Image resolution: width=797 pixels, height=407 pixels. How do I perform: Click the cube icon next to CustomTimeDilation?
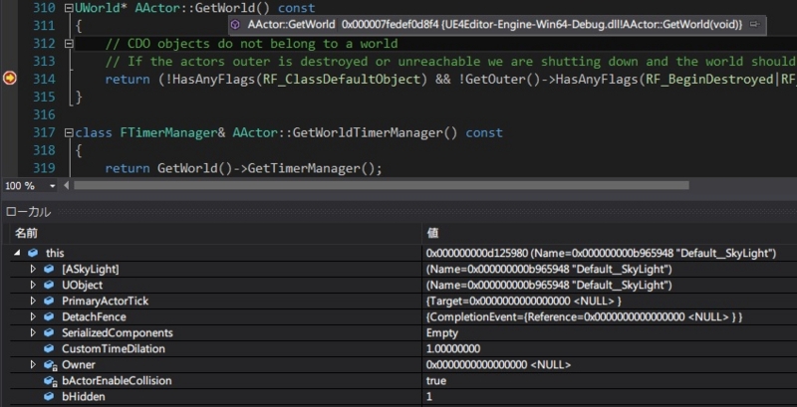tap(49, 348)
